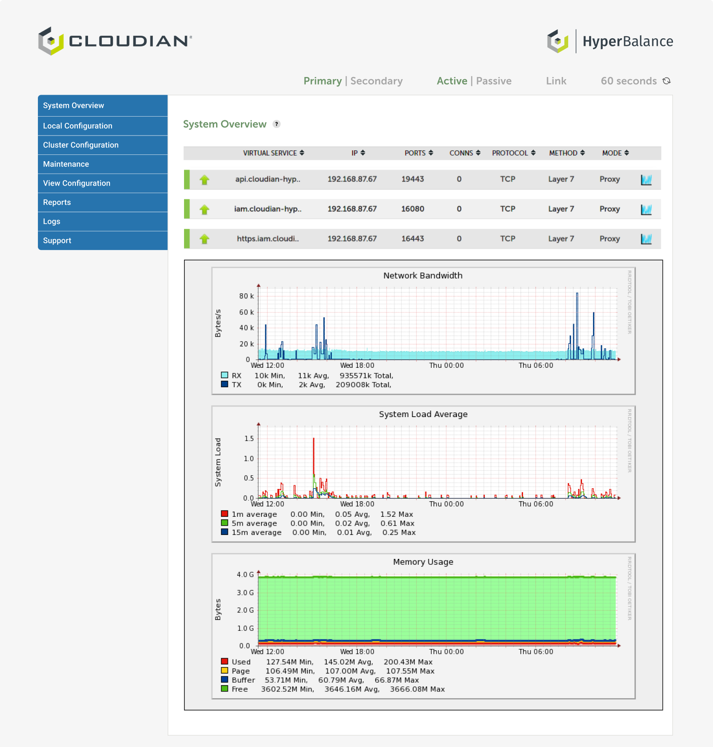Sort the table by Ports column
This screenshot has height=747, width=713.
pyautogui.click(x=419, y=153)
